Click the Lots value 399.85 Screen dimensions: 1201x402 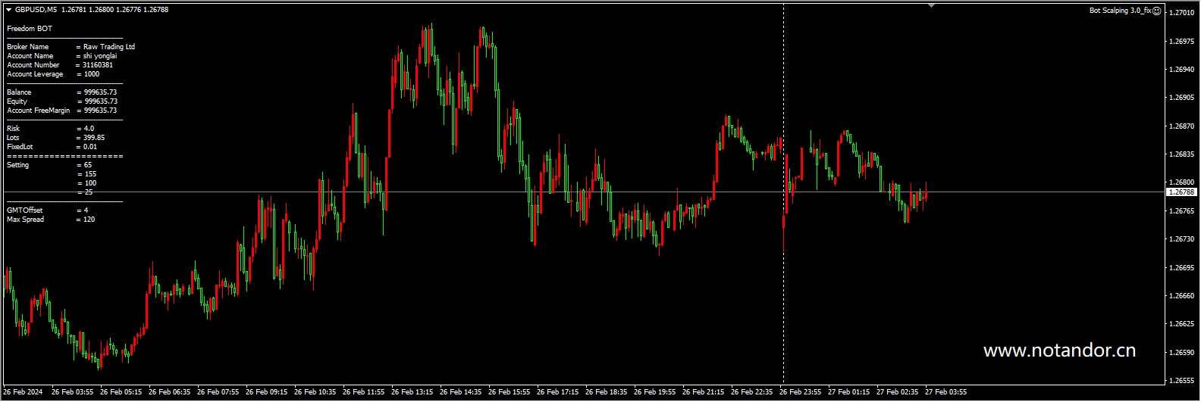tap(95, 138)
